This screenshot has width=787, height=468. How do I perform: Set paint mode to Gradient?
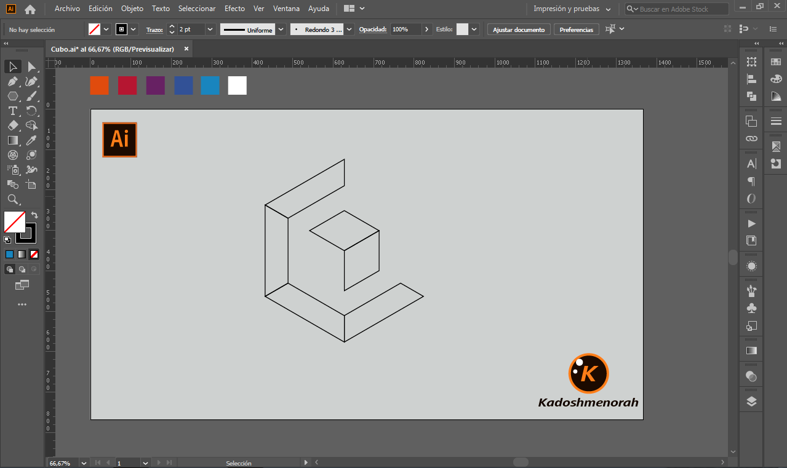(22, 254)
